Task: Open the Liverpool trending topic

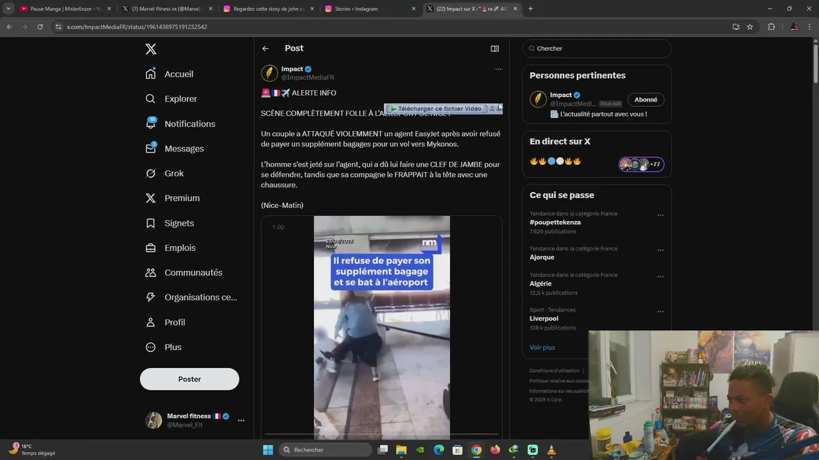Action: pos(544,319)
